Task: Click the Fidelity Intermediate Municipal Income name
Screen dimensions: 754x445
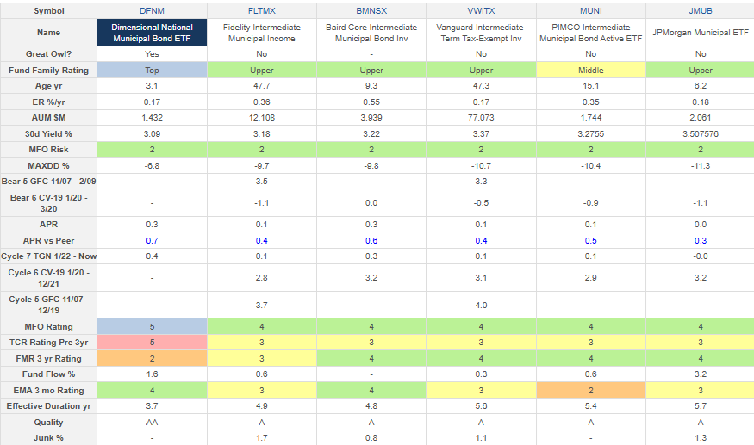Action: click(x=261, y=34)
